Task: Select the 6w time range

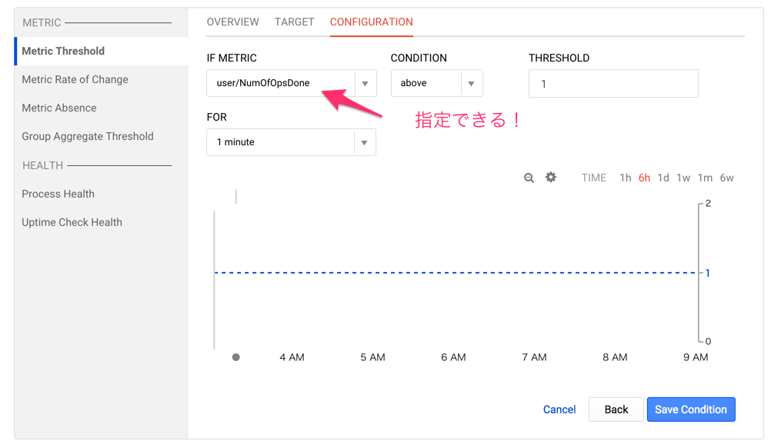Action: coord(726,177)
